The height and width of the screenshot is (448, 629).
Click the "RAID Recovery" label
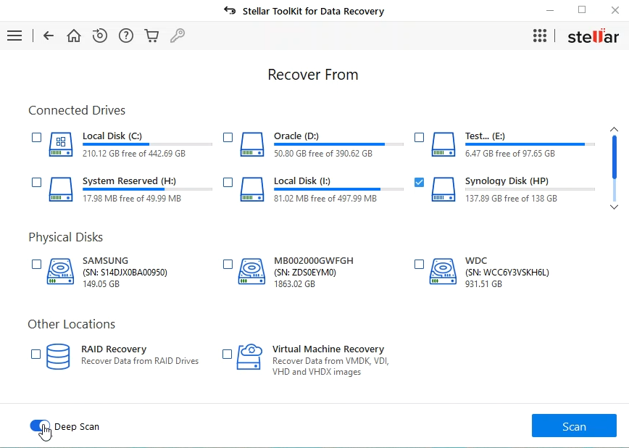(x=114, y=349)
